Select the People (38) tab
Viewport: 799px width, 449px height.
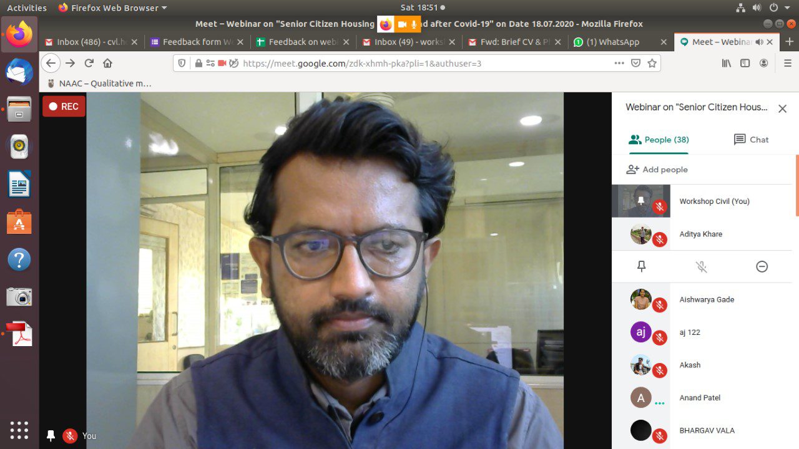(x=659, y=140)
